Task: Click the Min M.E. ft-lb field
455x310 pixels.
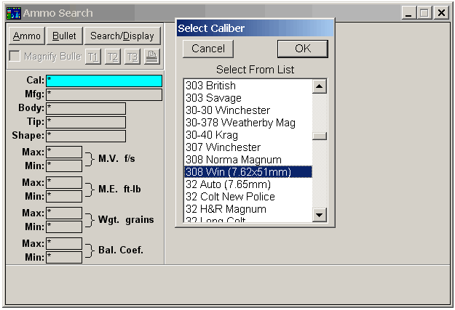Action: [64, 196]
